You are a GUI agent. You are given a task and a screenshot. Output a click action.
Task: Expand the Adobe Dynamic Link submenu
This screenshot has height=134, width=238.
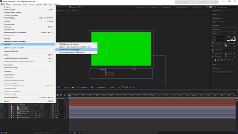point(28,51)
